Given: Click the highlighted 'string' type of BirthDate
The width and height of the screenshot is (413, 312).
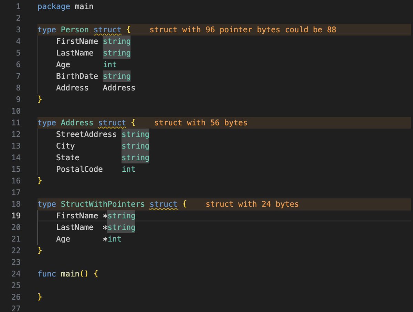Looking at the screenshot, I should point(117,76).
